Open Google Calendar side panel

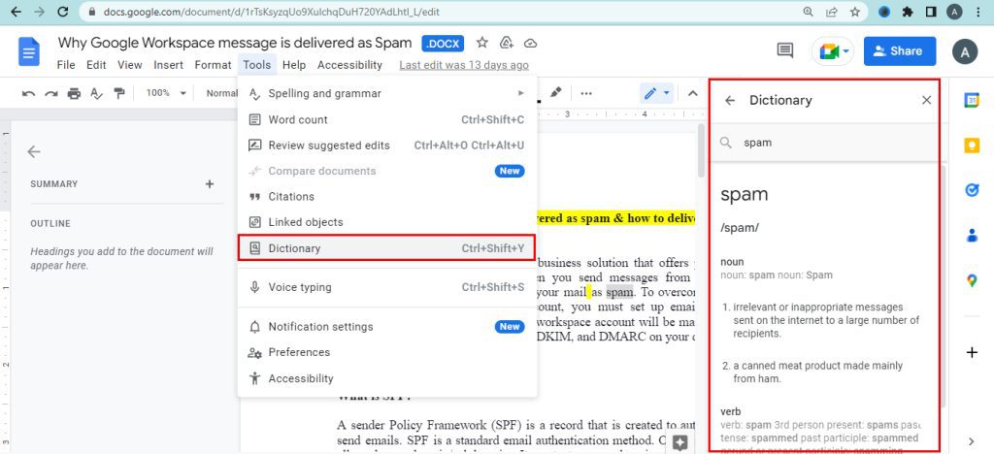coord(972,100)
